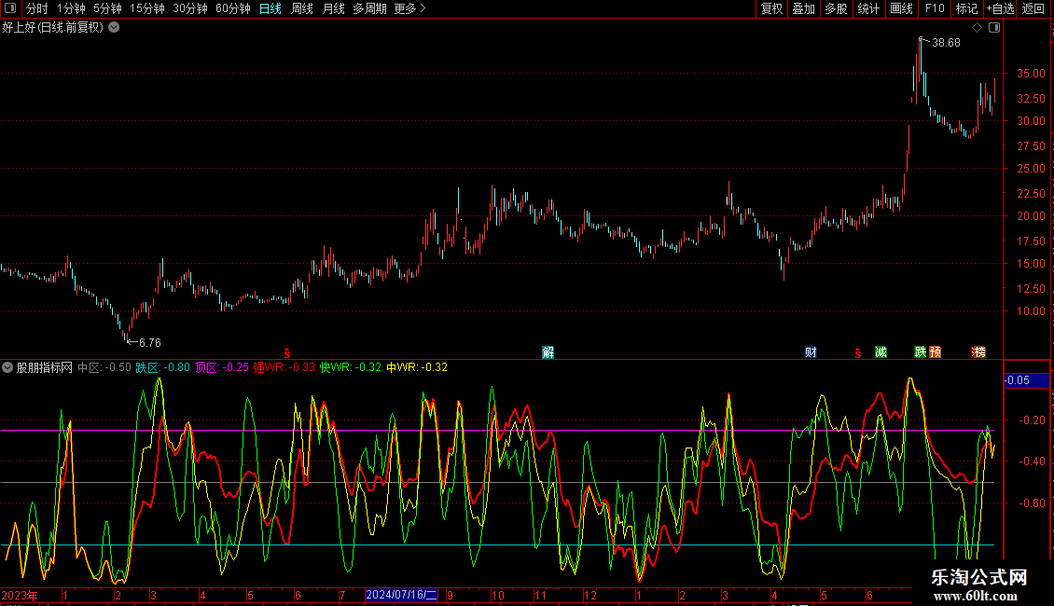The image size is (1054, 606).
Task: Click the diamond icon at the chart's top right
Action: pos(978,28)
